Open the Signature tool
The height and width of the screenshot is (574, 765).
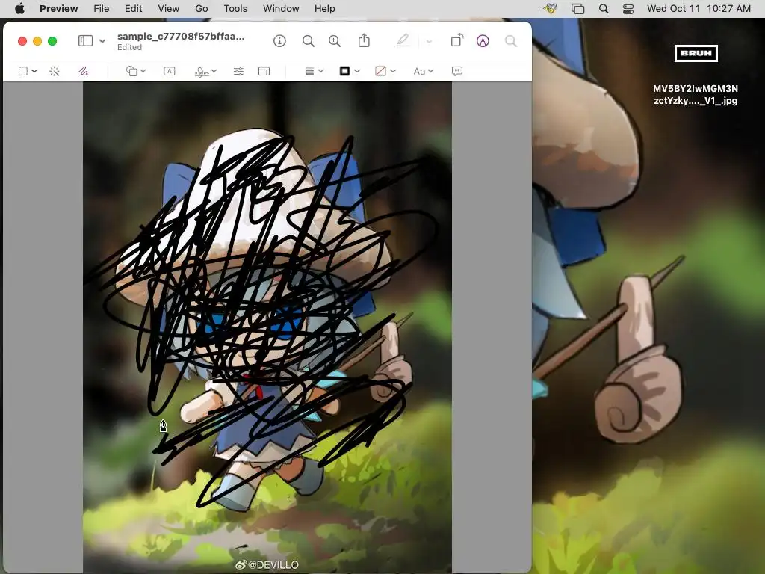click(x=202, y=72)
